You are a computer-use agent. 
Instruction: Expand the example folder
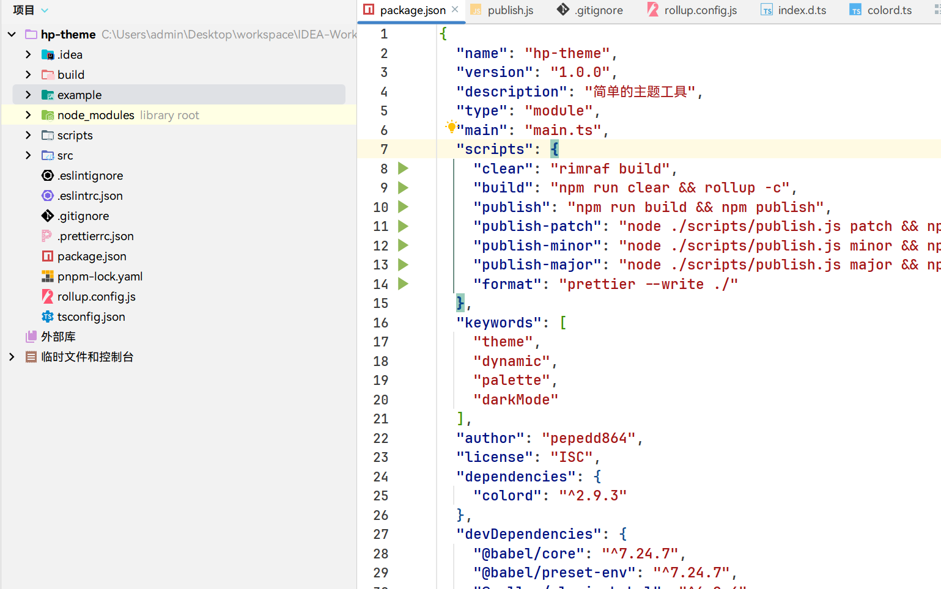(28, 95)
